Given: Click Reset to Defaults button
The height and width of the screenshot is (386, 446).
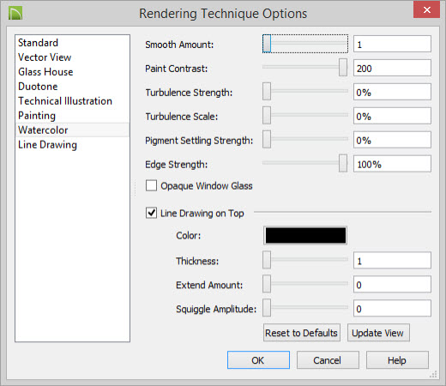Looking at the screenshot, I should click(x=302, y=333).
